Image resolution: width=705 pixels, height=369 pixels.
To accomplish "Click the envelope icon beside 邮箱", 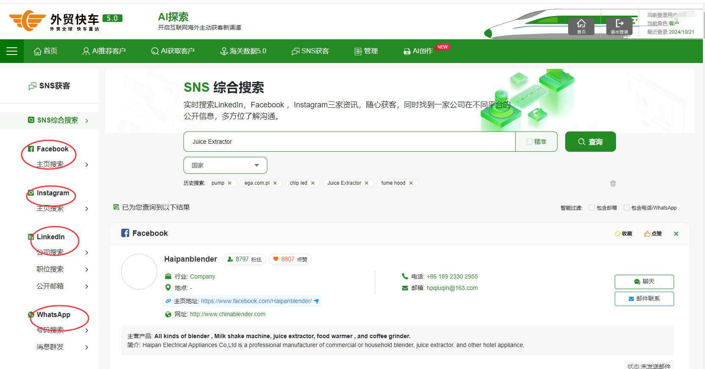I will click(405, 288).
